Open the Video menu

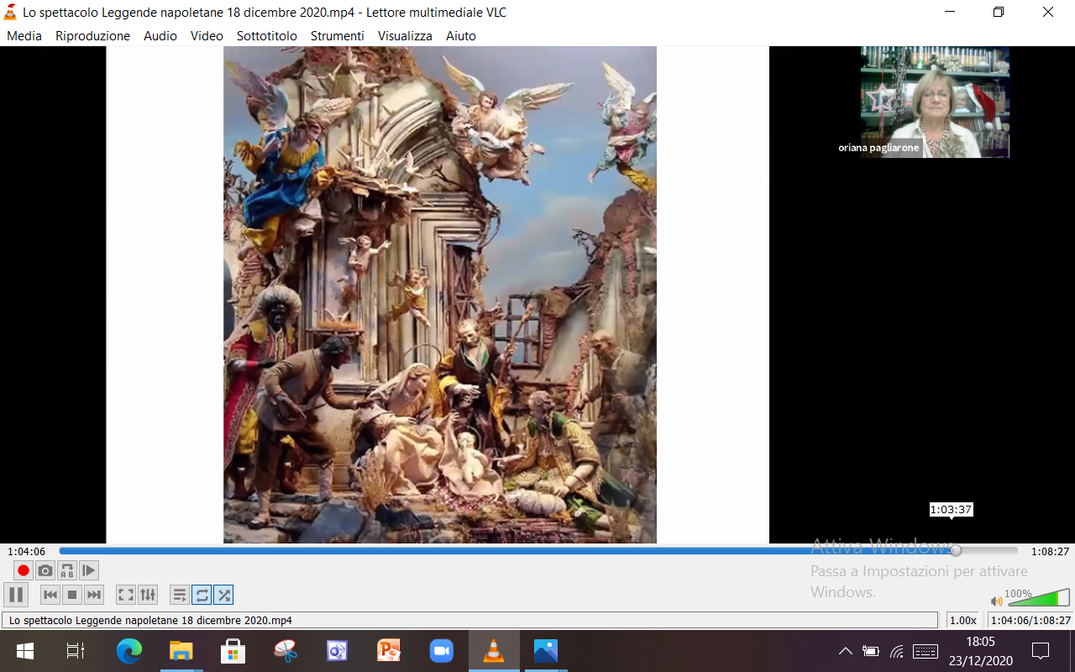207,36
